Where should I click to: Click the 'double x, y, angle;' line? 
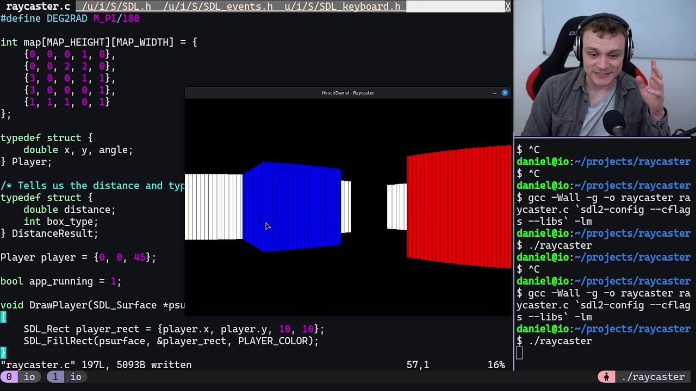tap(78, 150)
